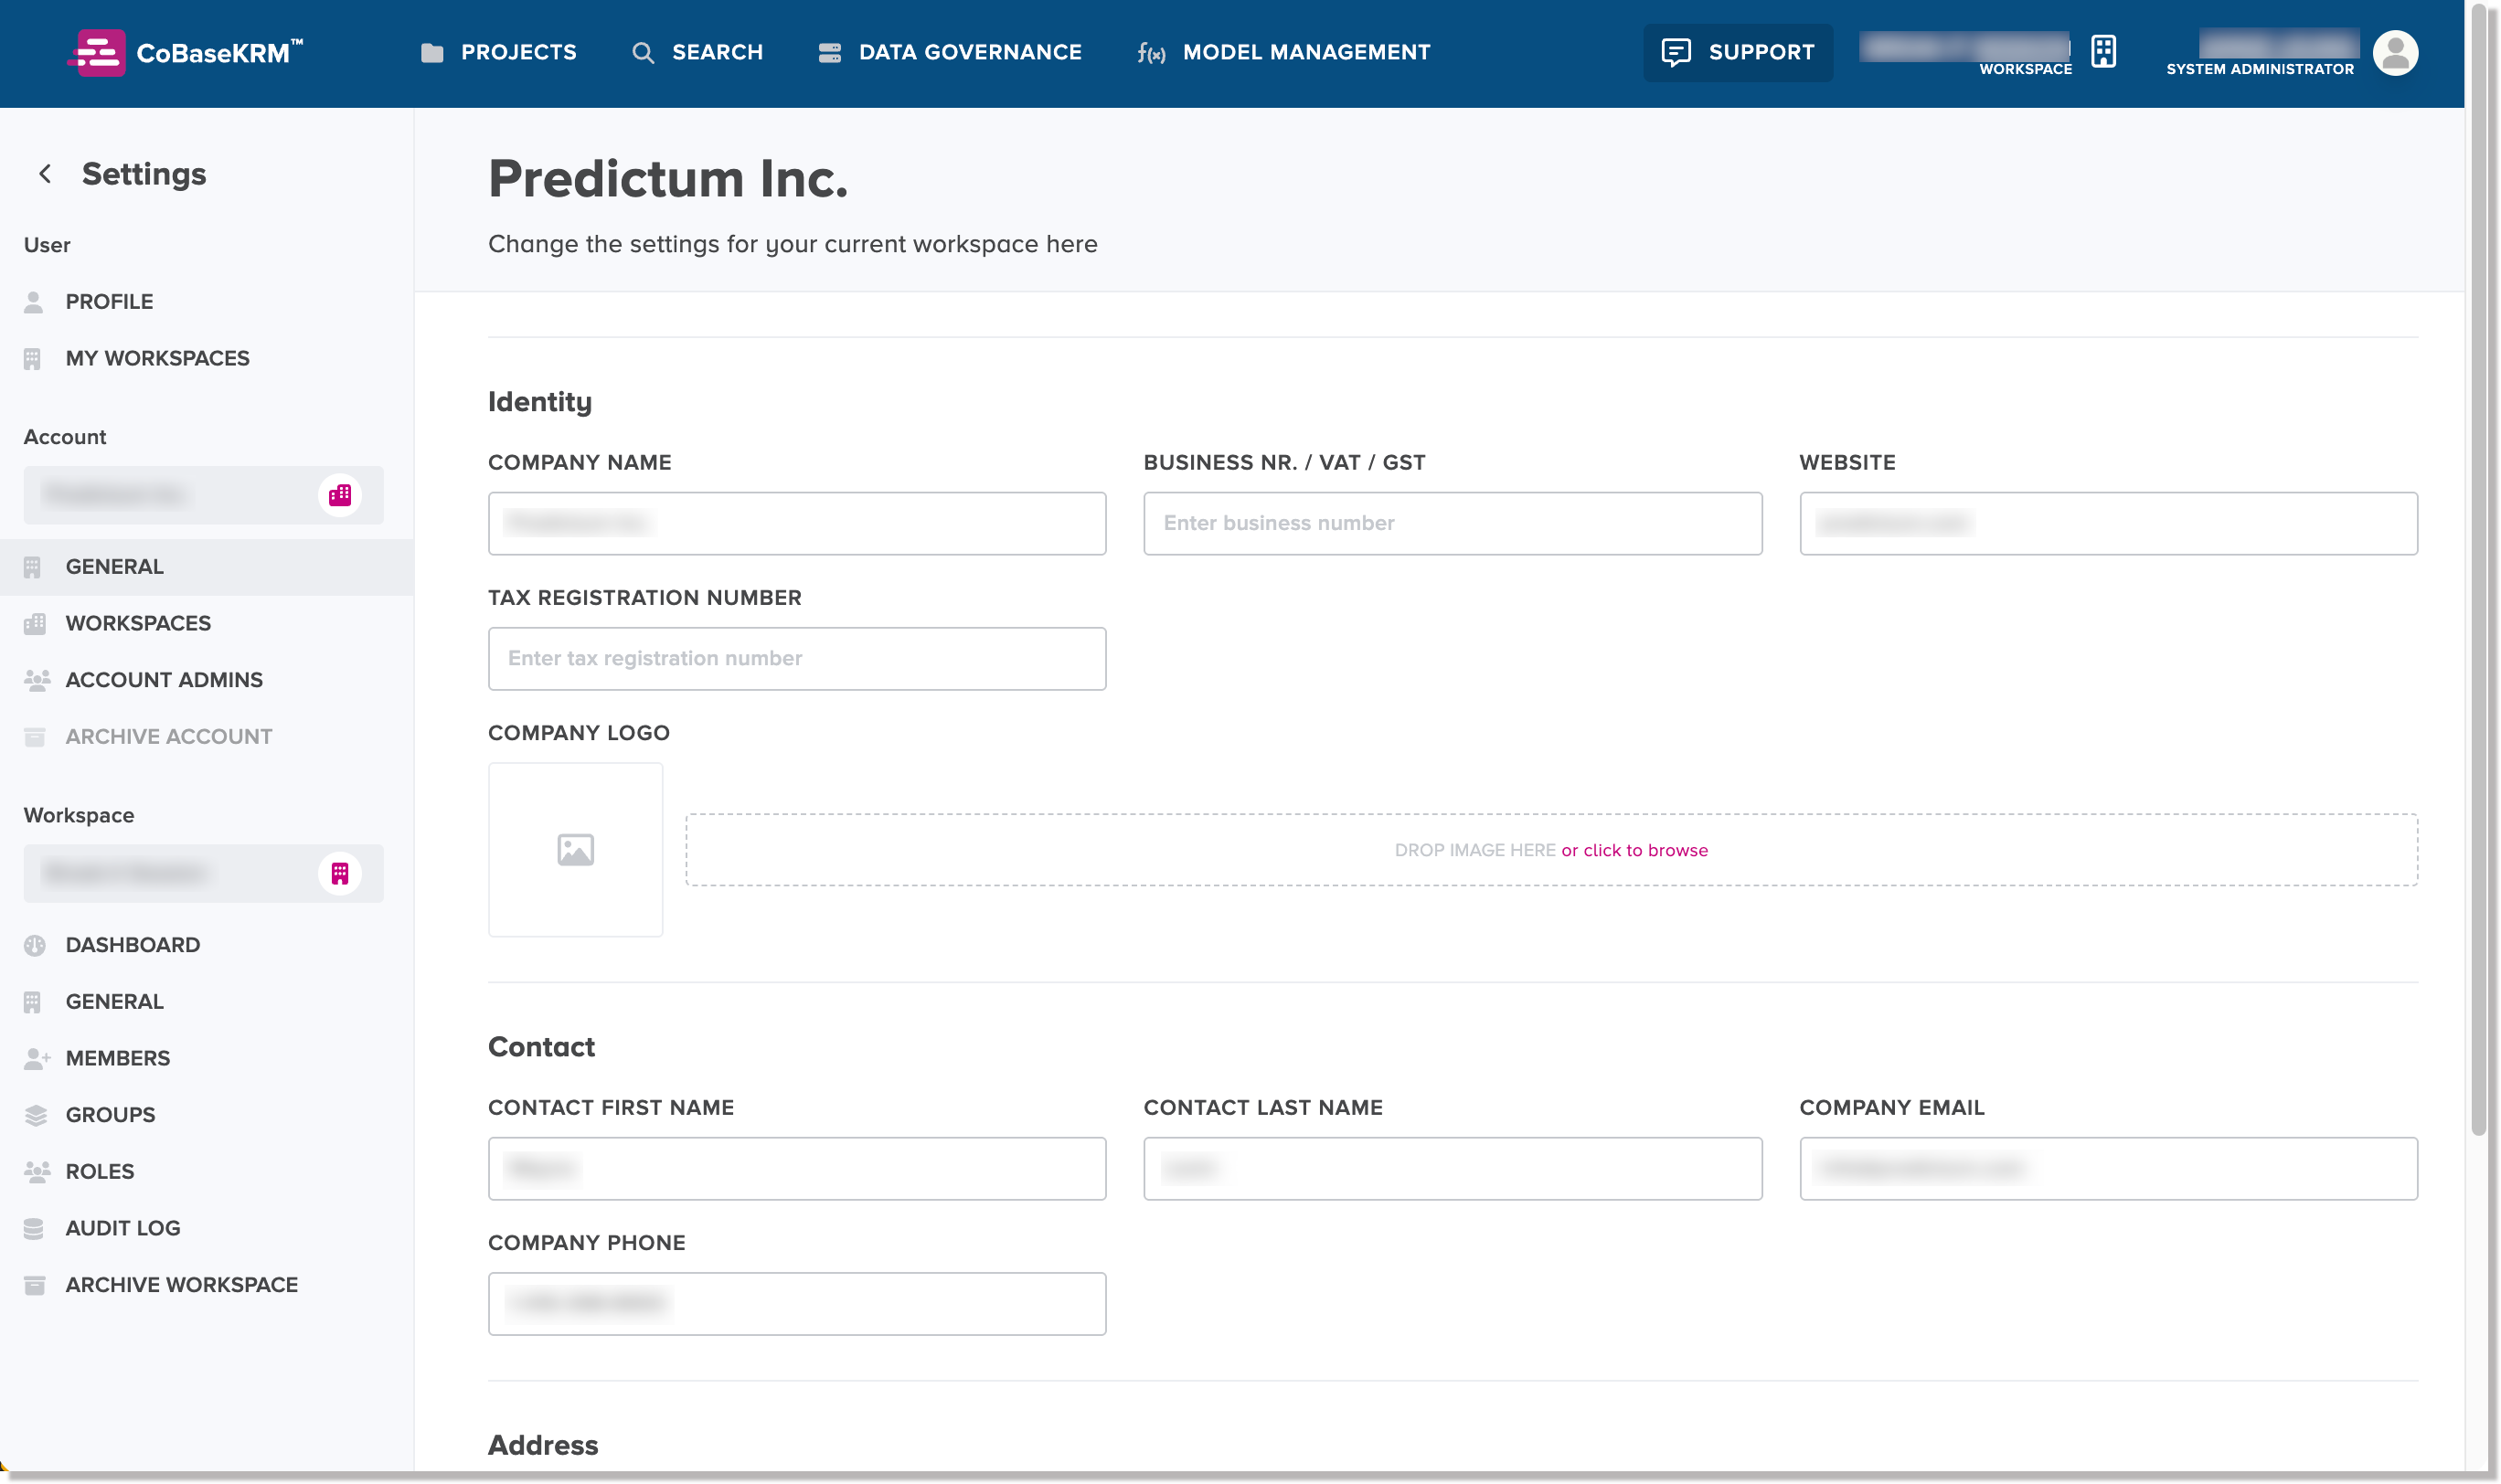Open the user avatar menu

pos(2395,52)
